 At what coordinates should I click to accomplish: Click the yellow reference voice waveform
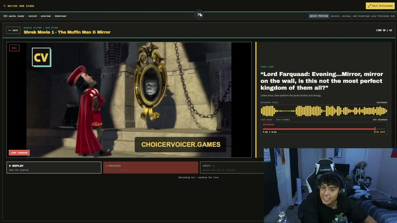(x=324, y=111)
